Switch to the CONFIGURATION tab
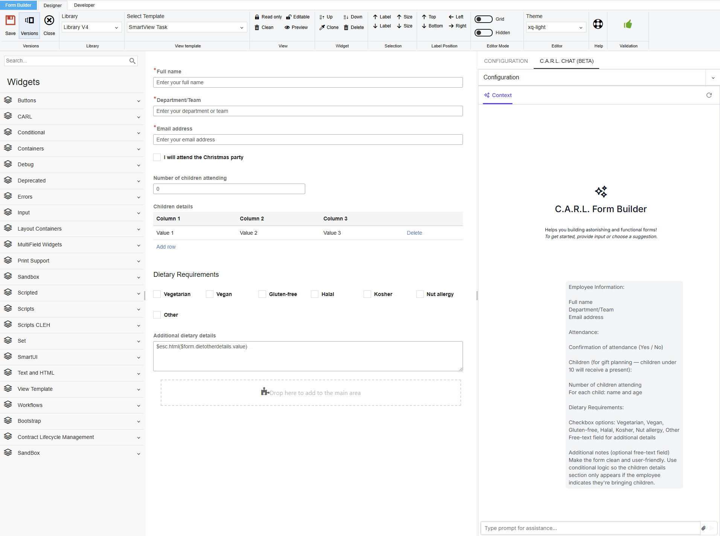Screen dimensions: 720x536 pyautogui.click(x=506, y=61)
